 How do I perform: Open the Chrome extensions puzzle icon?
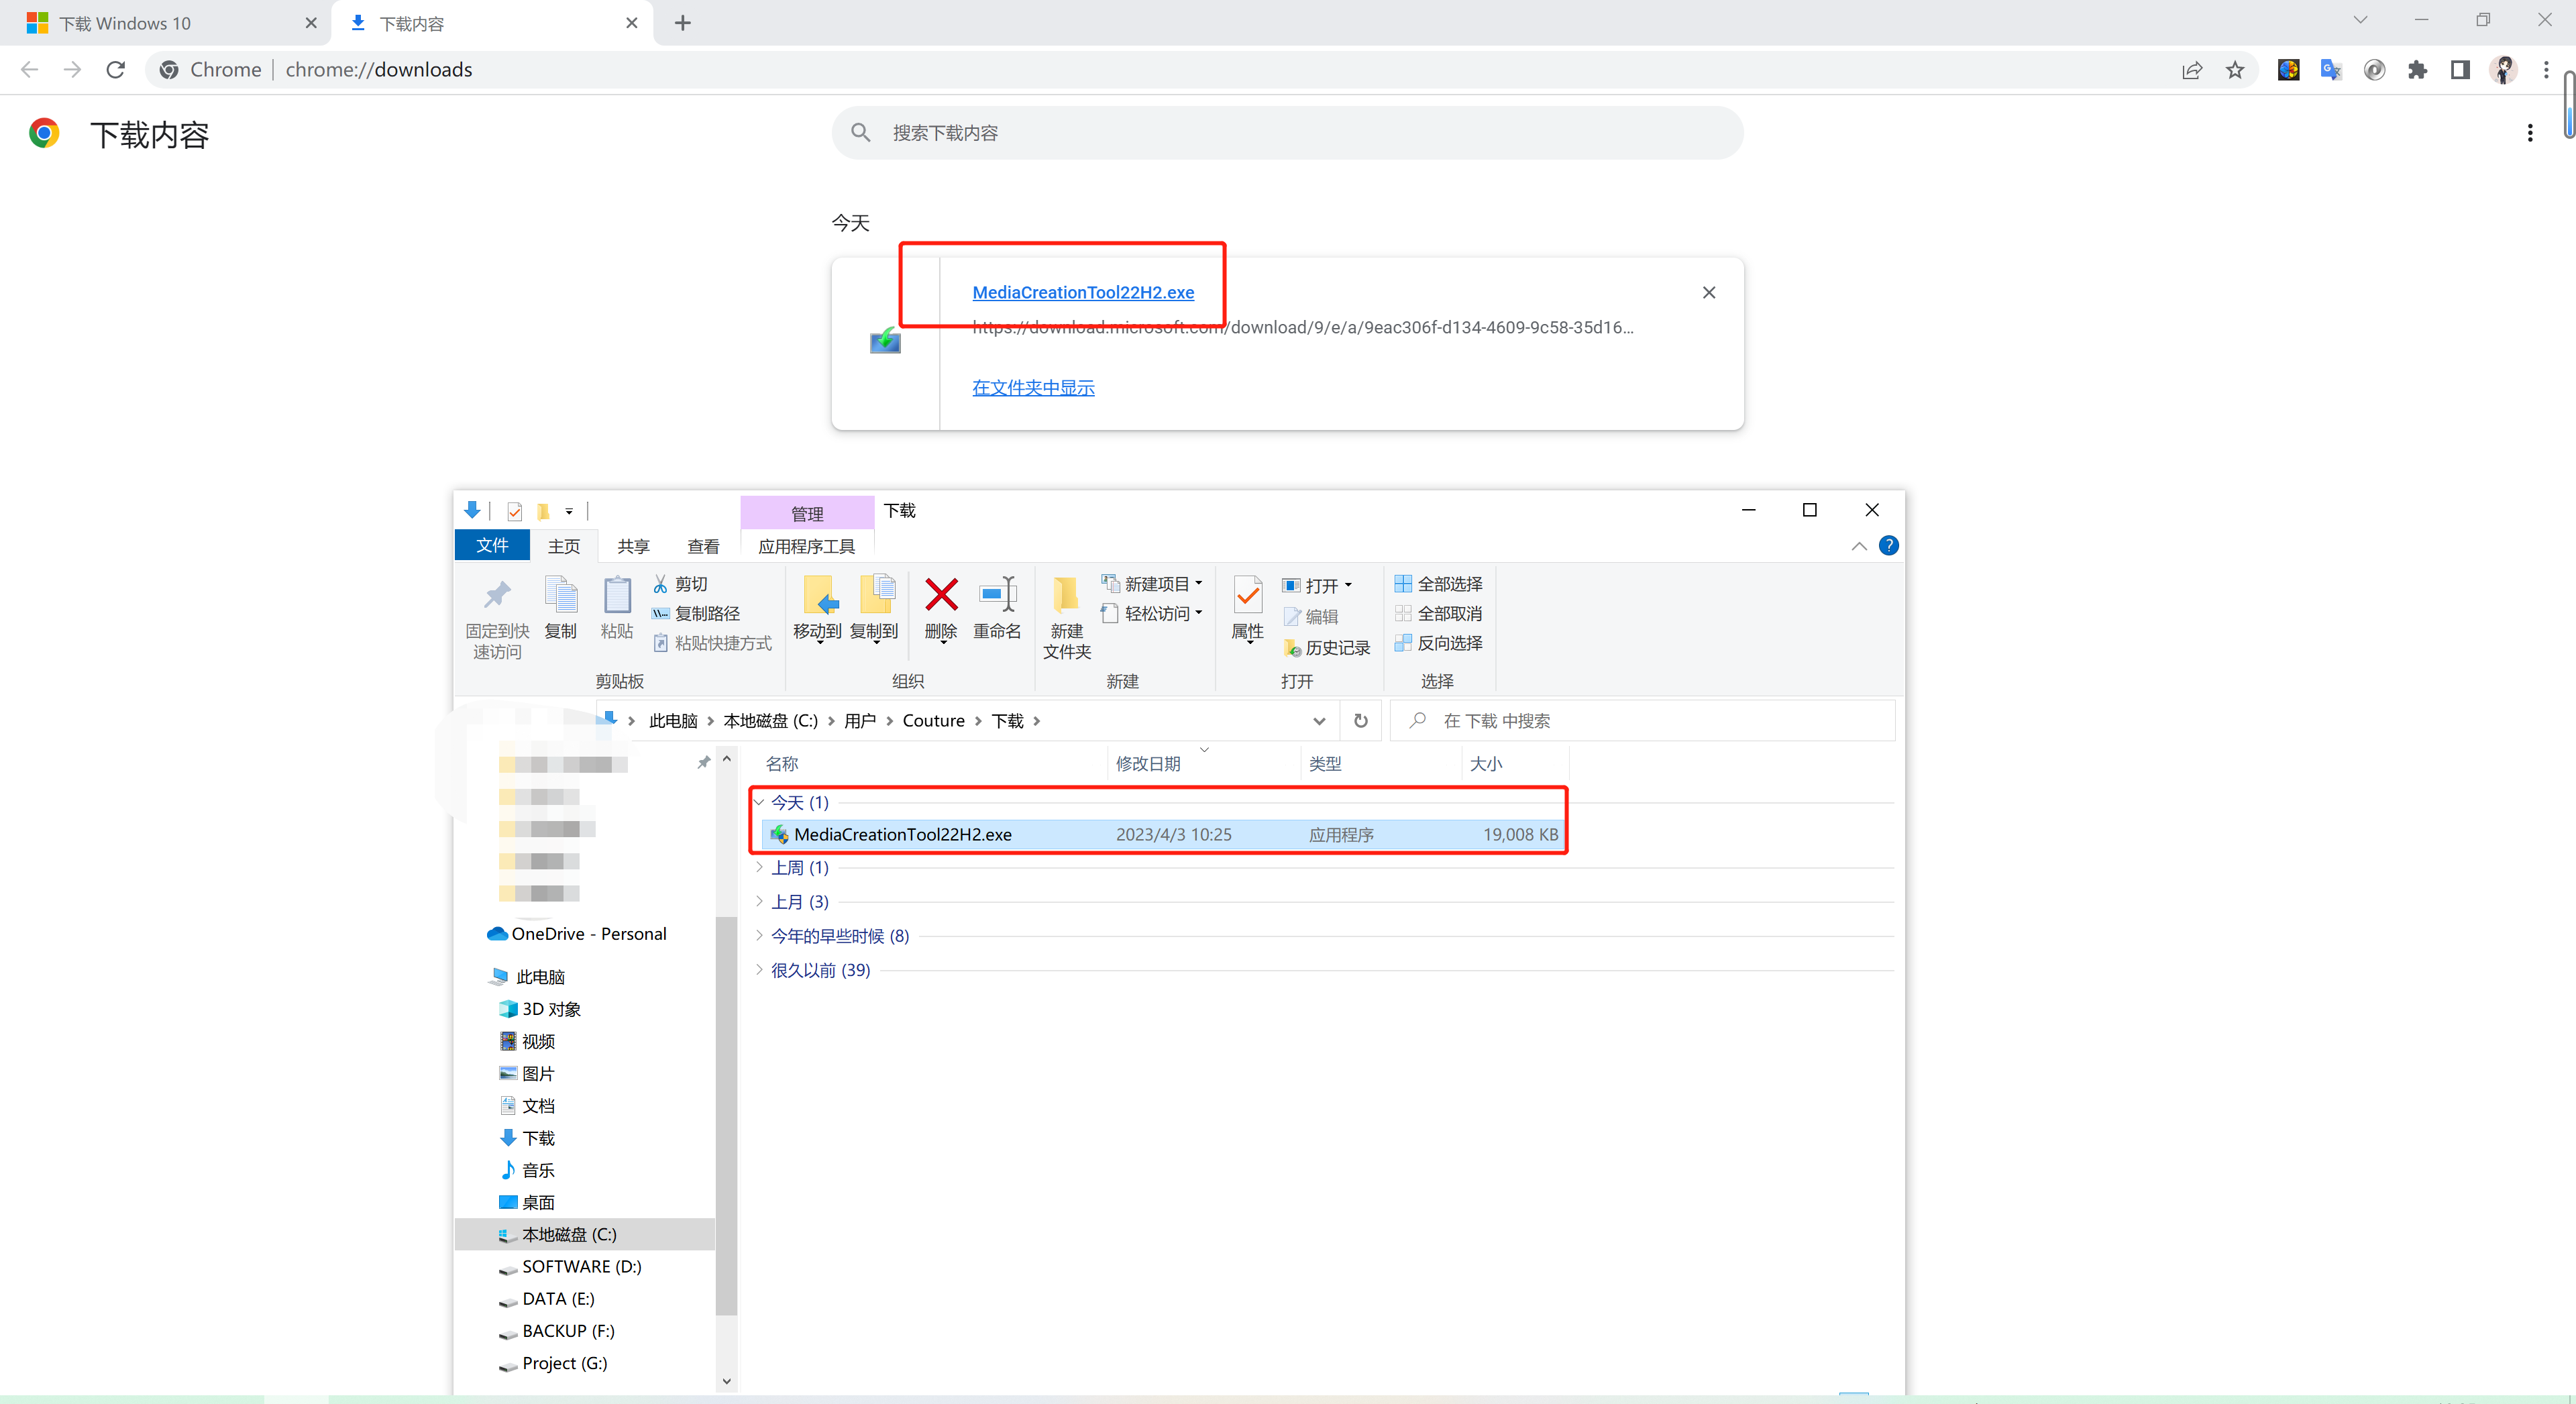[2417, 70]
